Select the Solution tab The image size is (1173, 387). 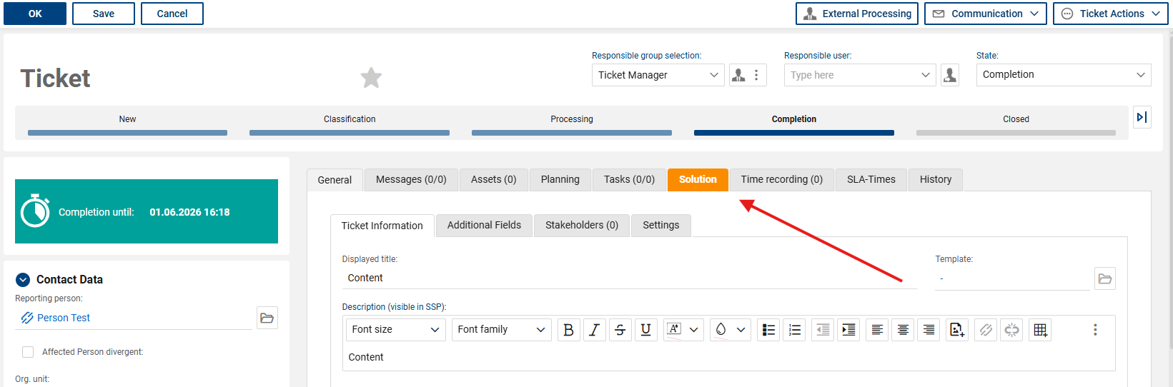click(x=698, y=179)
